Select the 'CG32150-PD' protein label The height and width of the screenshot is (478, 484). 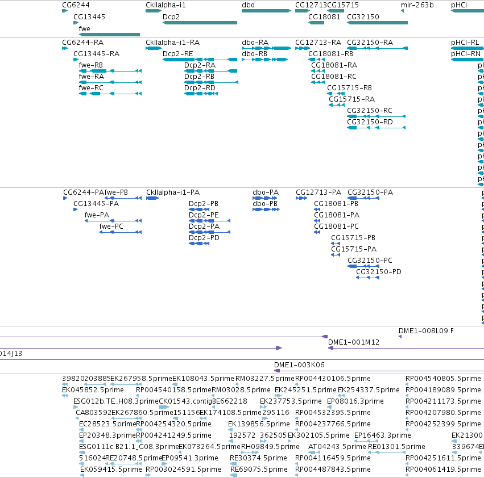point(379,272)
